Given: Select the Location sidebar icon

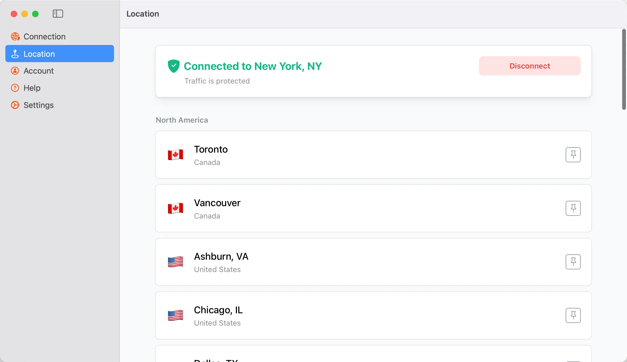Looking at the screenshot, I should [15, 54].
